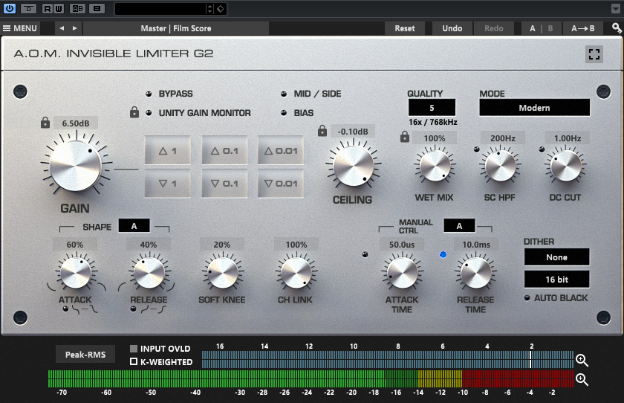The image size is (624, 403).
Task: Toggle the SC HPF enable LED
Action: 476,149
